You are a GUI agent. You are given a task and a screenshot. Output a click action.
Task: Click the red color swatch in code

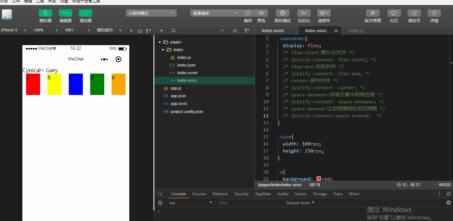pos(319,179)
